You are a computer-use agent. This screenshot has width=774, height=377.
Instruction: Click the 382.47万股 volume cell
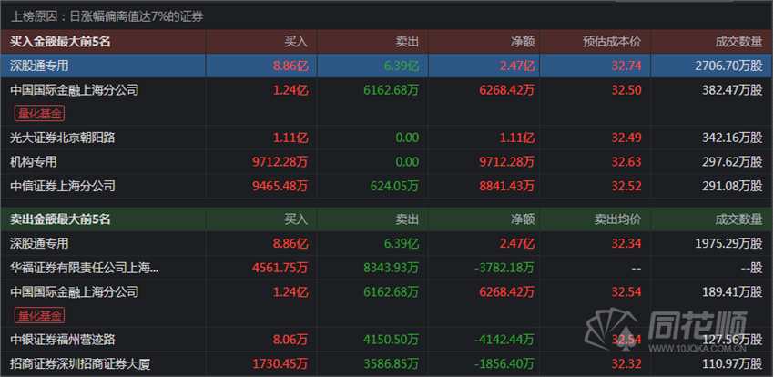pos(732,90)
